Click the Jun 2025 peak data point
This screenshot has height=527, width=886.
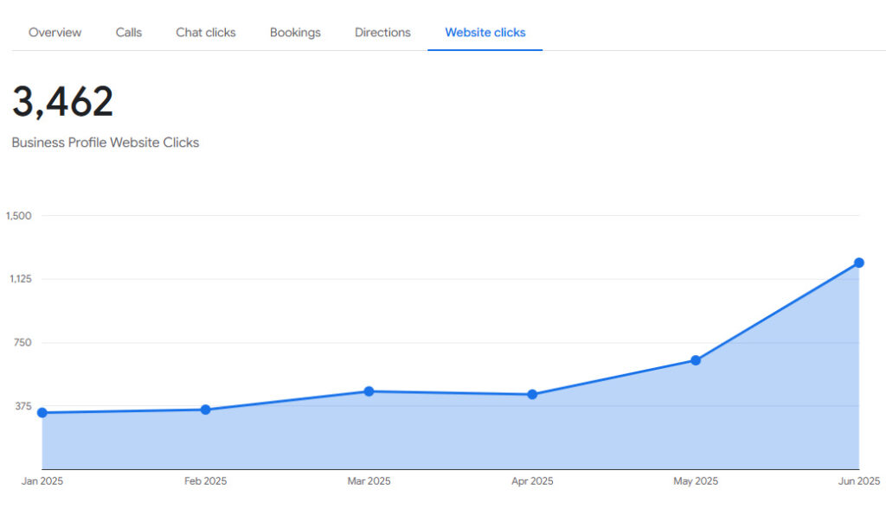tap(859, 263)
